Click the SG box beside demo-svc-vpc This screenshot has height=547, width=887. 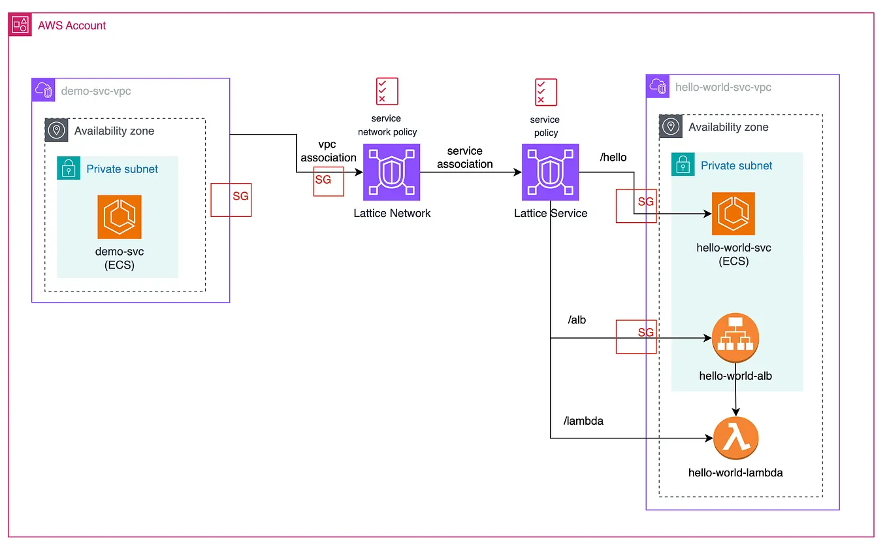click(x=231, y=199)
